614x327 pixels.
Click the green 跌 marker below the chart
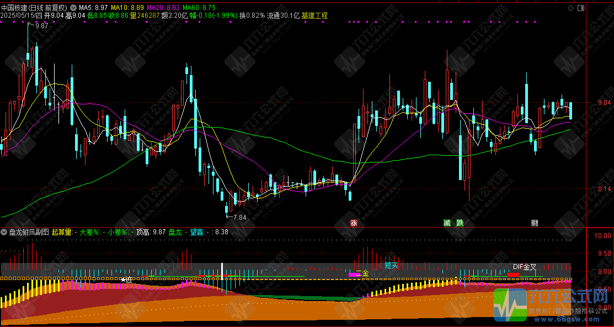460,223
